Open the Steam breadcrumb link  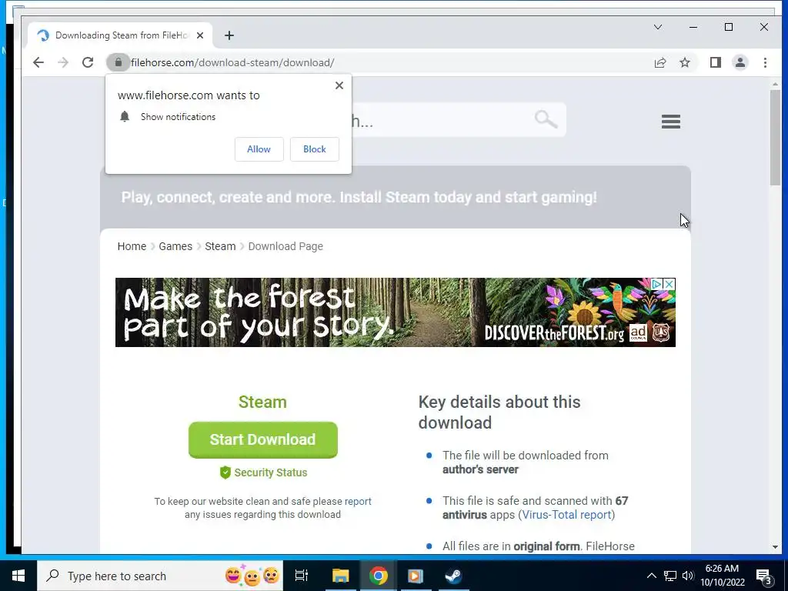pos(220,246)
